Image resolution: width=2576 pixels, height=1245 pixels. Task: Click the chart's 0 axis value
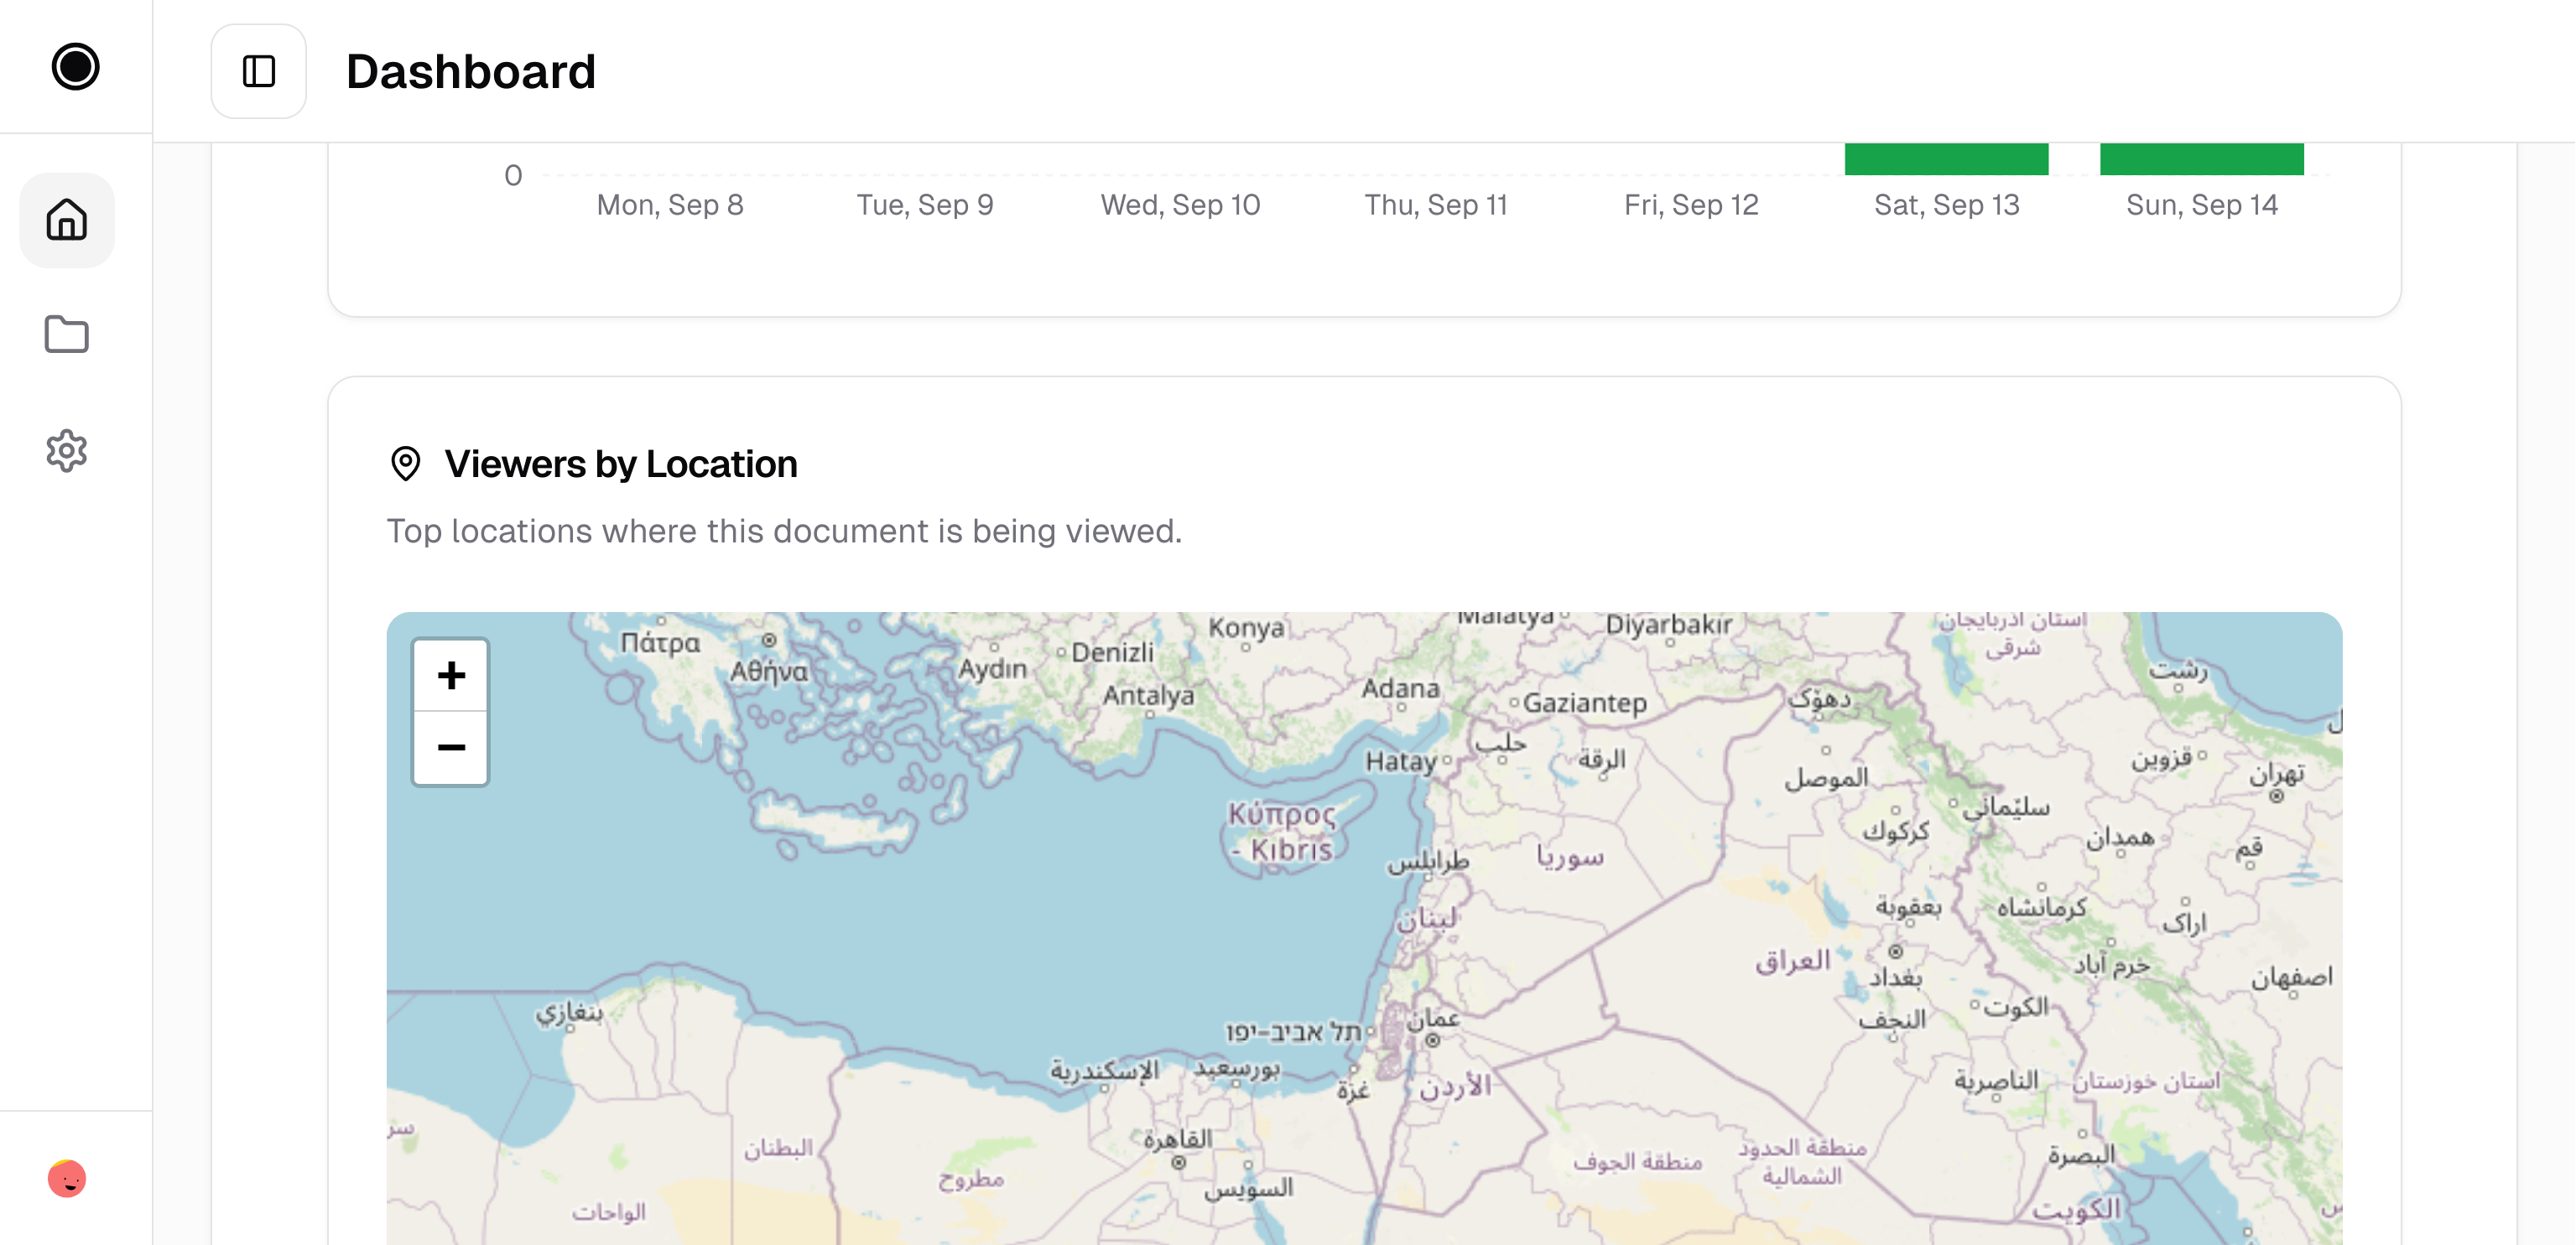click(x=513, y=175)
